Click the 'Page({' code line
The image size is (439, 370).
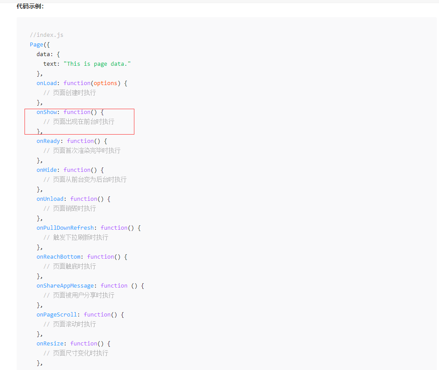tap(40, 45)
